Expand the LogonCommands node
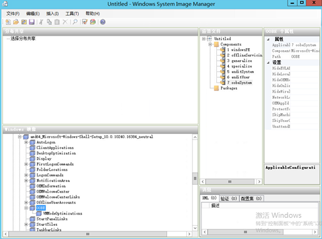 [x=26, y=175]
